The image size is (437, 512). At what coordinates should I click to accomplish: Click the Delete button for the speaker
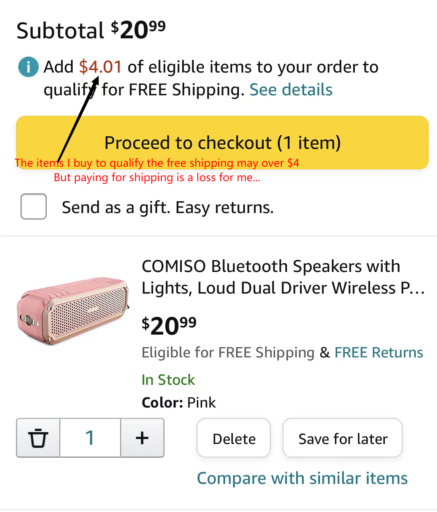234,438
